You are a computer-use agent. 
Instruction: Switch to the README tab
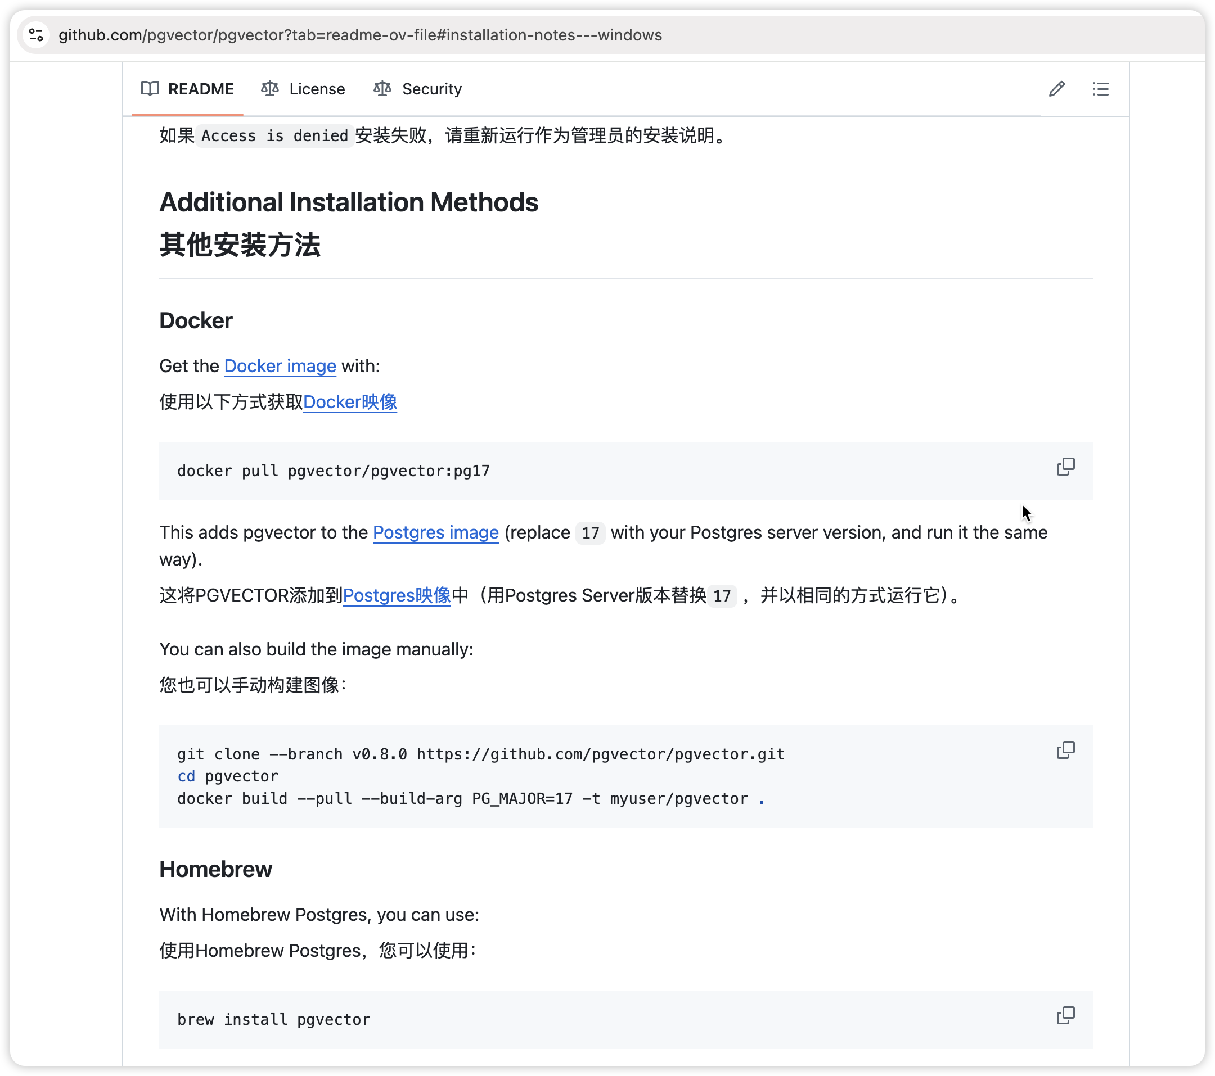pyautogui.click(x=187, y=88)
